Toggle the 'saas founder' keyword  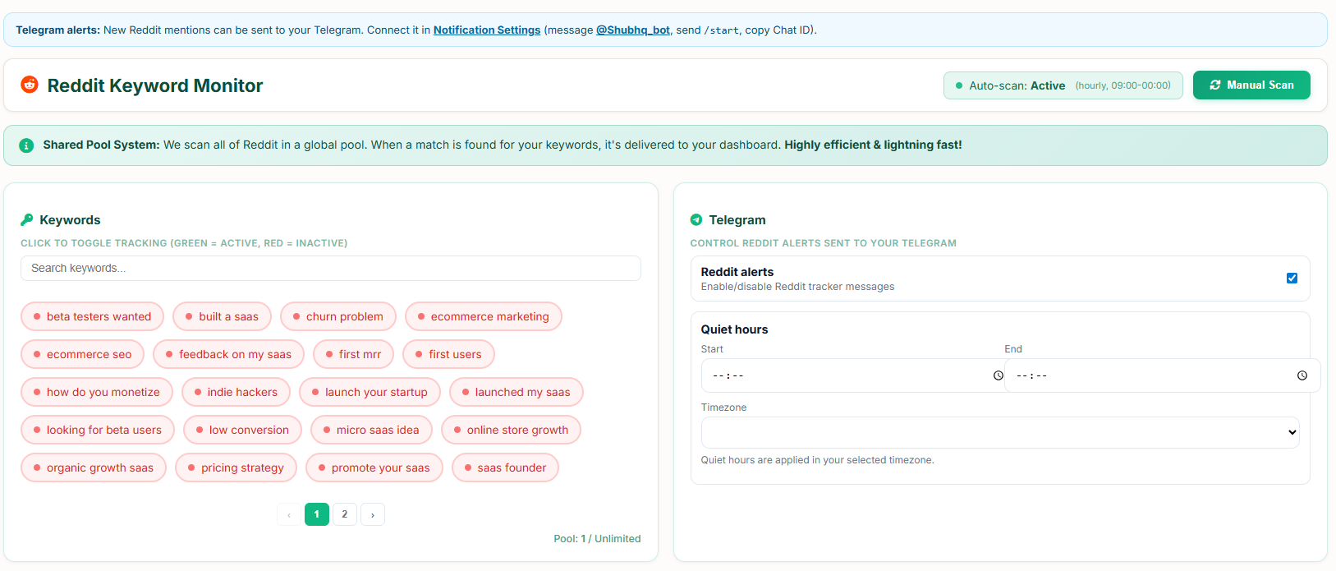(505, 467)
